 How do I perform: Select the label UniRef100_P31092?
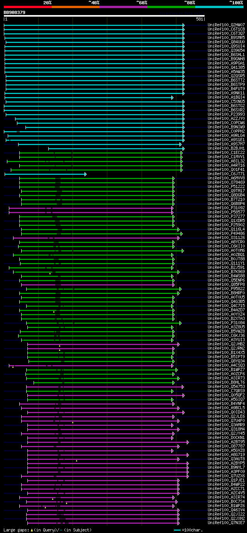pyautogui.click(x=226, y=208)
